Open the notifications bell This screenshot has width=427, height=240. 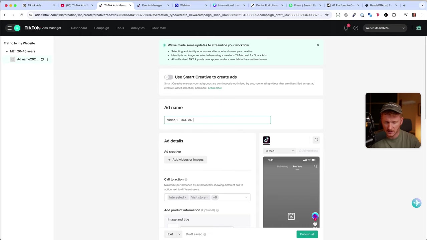[x=346, y=28]
